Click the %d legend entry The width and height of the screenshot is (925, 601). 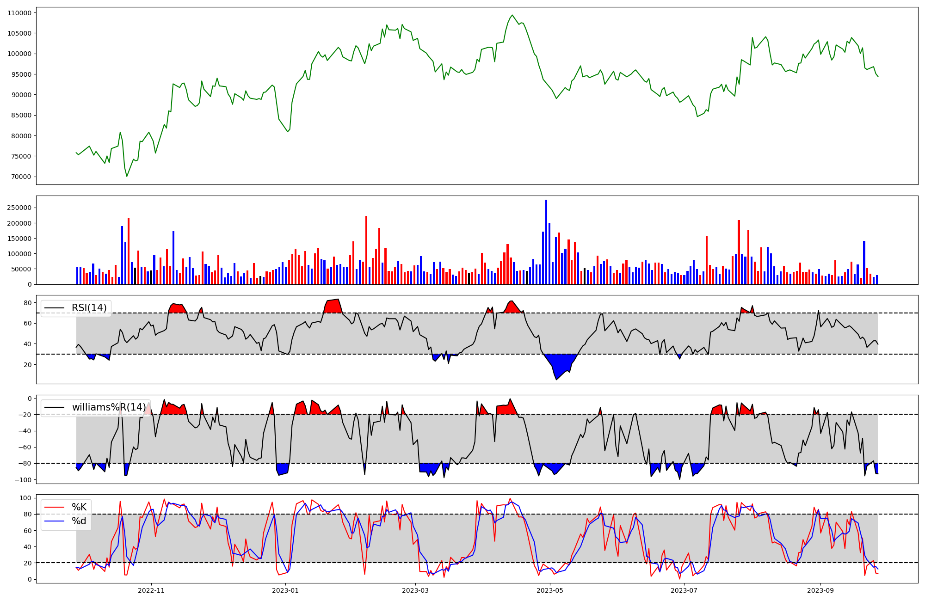tap(79, 521)
